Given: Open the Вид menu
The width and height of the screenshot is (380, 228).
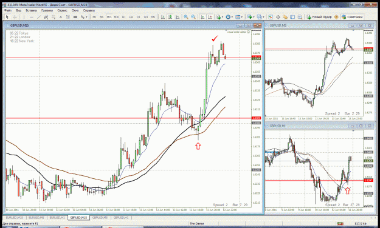Looking at the screenshot, I should (x=19, y=10).
